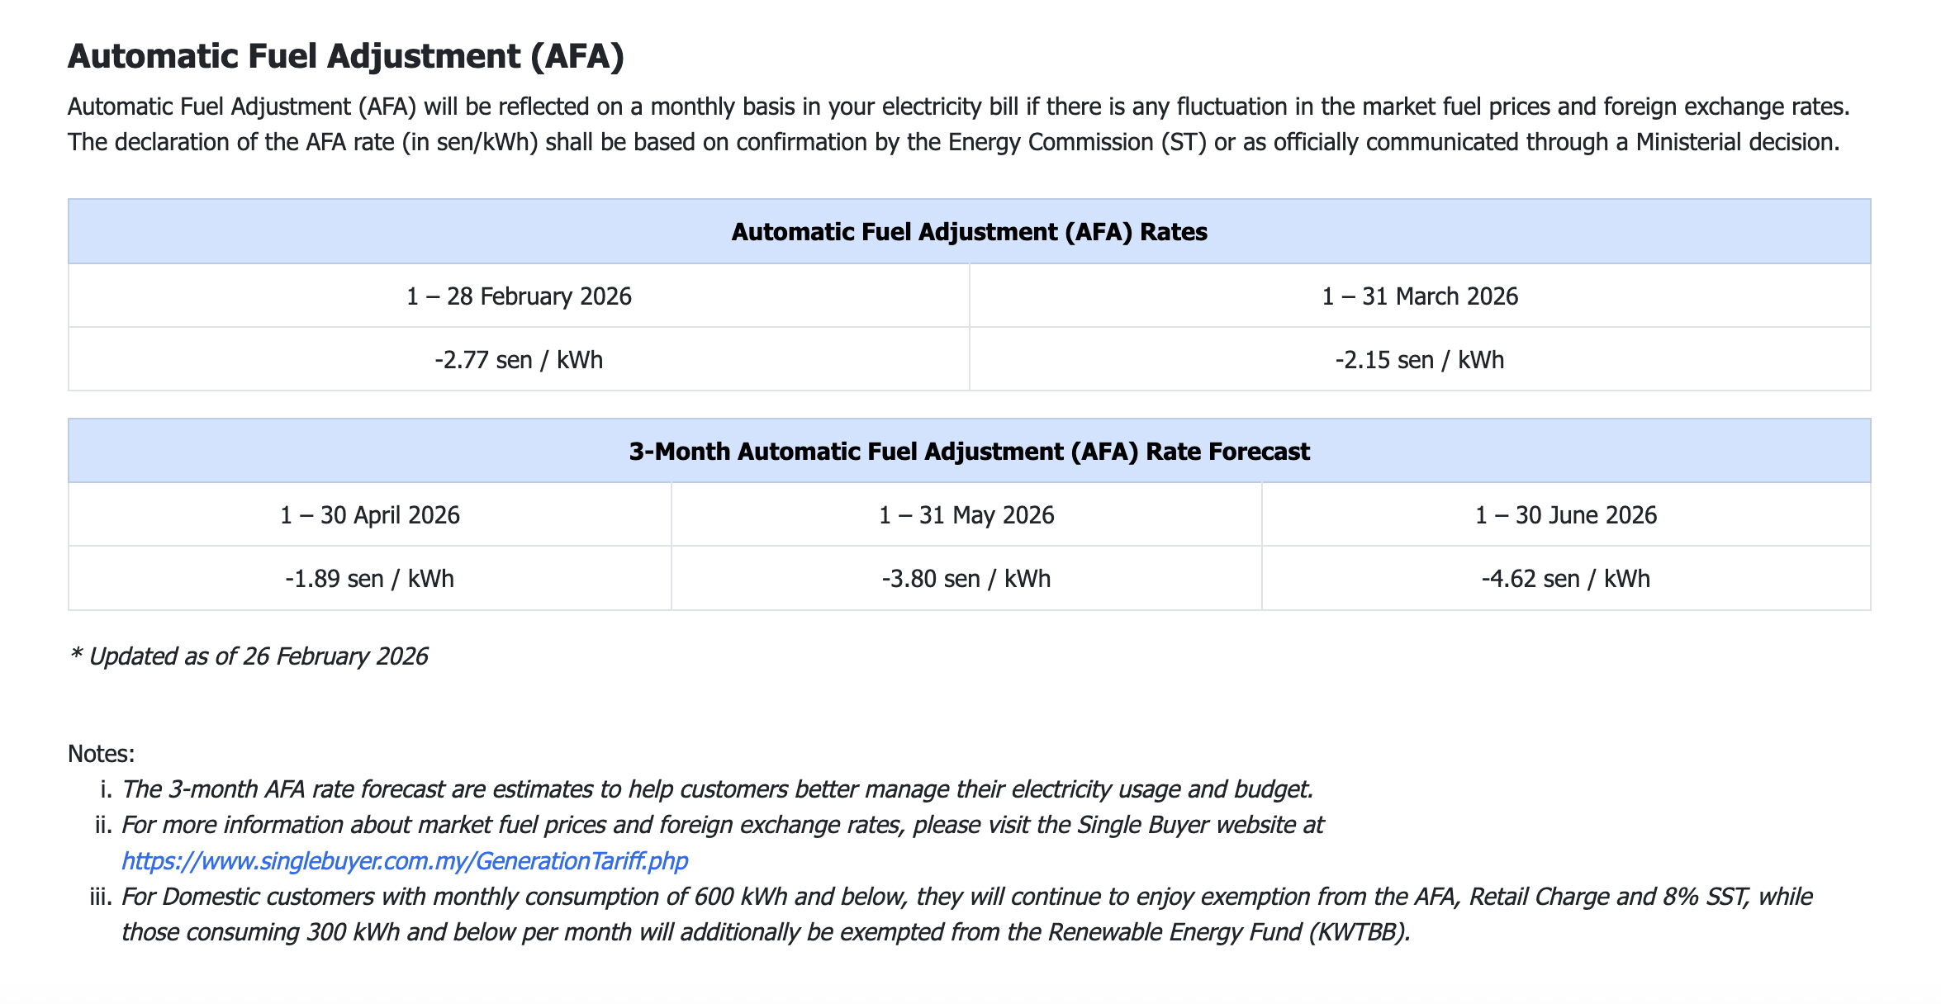
Task: Click the 1 – 30 April 2026 cell
Action: 370,514
